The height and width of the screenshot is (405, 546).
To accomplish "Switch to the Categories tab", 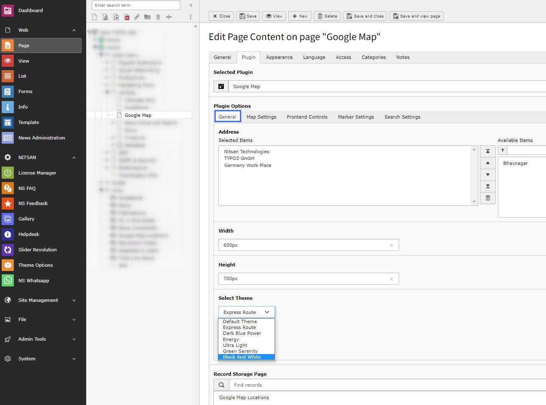I will click(x=374, y=57).
